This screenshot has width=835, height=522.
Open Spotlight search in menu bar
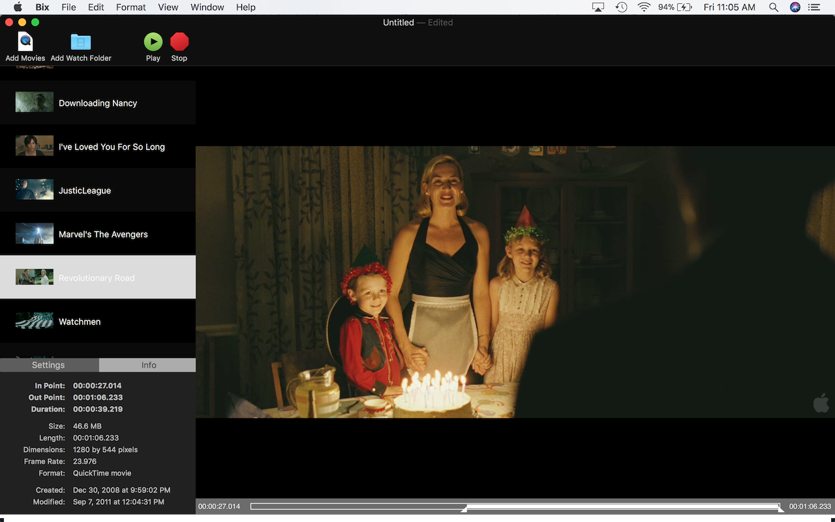(x=773, y=7)
